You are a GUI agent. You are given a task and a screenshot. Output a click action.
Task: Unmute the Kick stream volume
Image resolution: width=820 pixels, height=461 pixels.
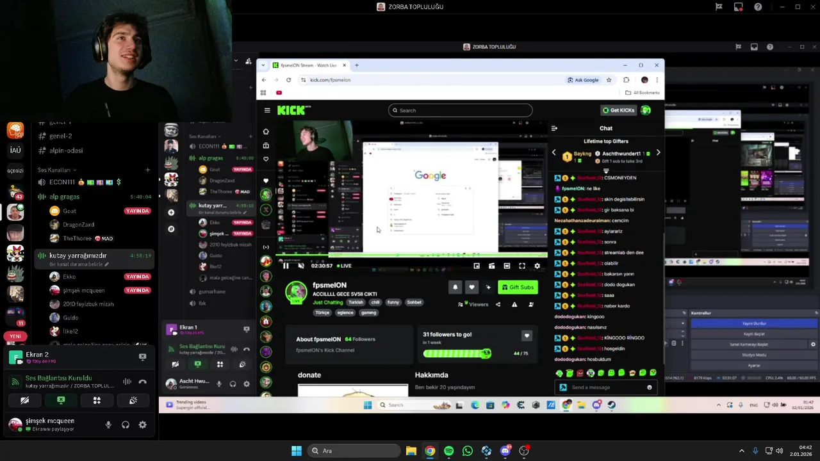pyautogui.click(x=300, y=266)
